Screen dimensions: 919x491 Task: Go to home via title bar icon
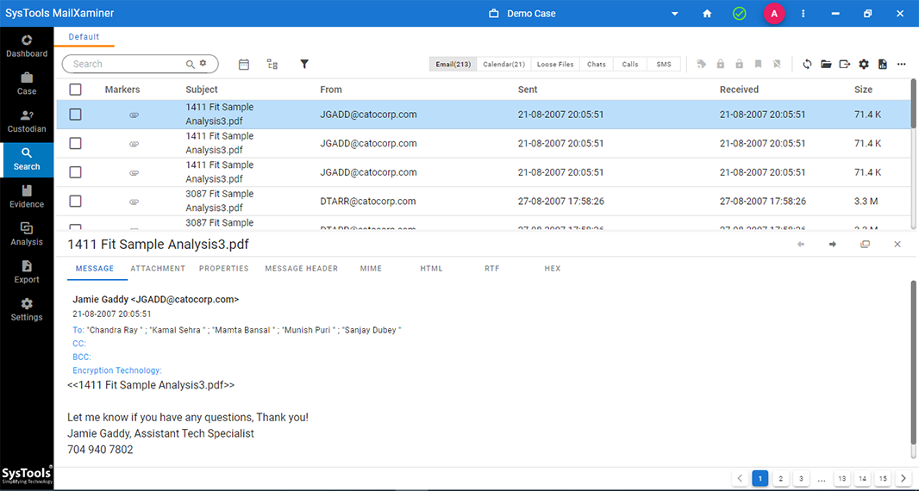click(708, 14)
